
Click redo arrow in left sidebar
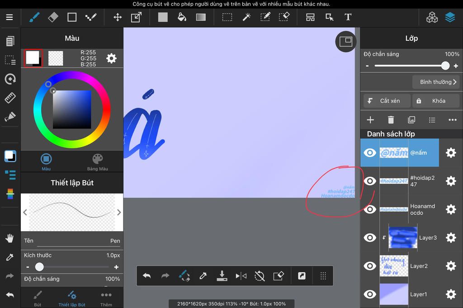(x=10, y=276)
